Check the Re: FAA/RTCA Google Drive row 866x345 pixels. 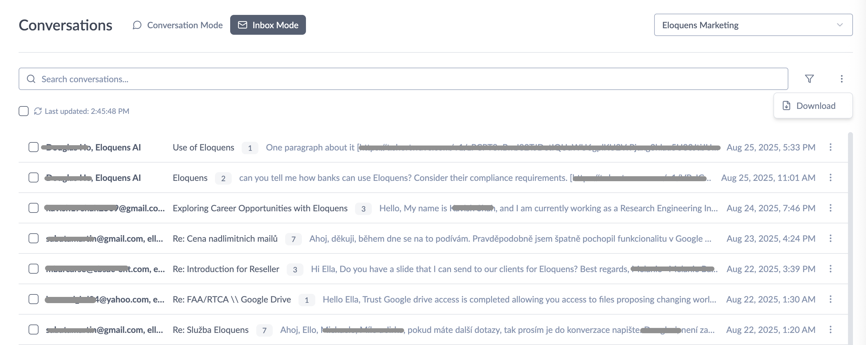pos(34,299)
